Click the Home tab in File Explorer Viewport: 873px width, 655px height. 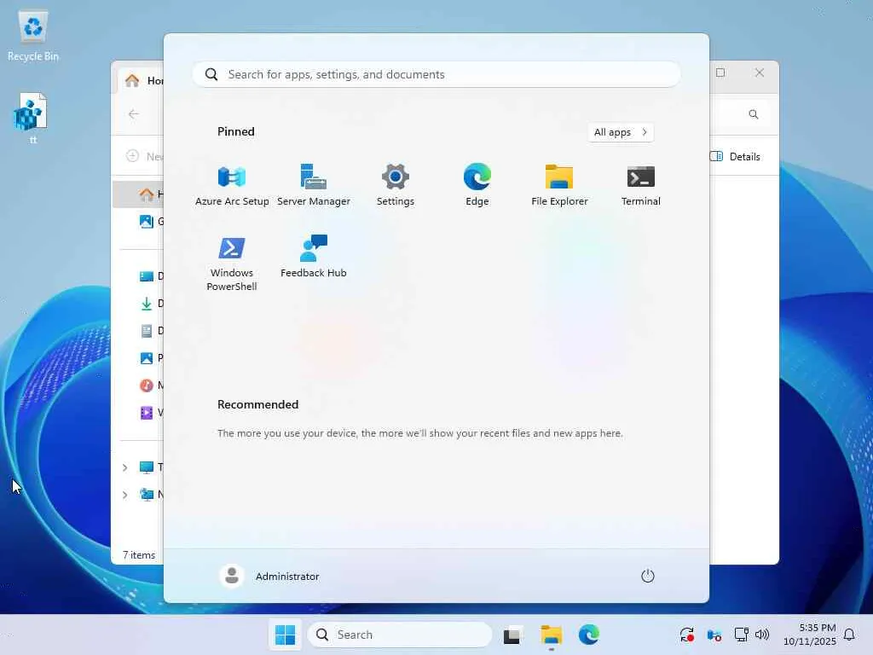[142, 81]
